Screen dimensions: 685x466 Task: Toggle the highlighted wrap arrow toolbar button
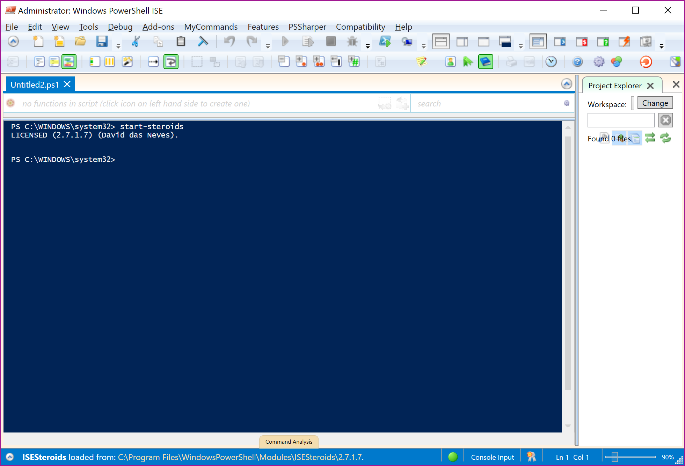(x=171, y=62)
